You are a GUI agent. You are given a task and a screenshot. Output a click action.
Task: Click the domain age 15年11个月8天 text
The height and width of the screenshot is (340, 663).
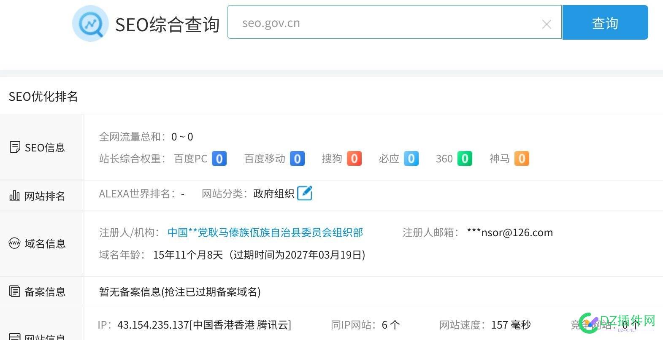coord(188,255)
